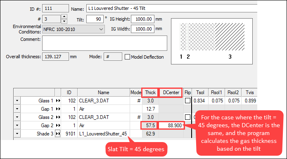This screenshot has height=159, width=287.
Task: Click the Glass 2 Mode cell #
Action: tap(136, 117)
